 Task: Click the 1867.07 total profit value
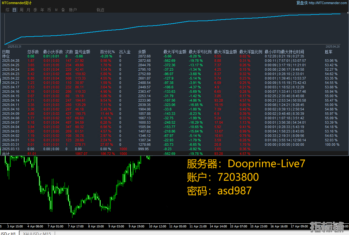[x=81, y=154]
